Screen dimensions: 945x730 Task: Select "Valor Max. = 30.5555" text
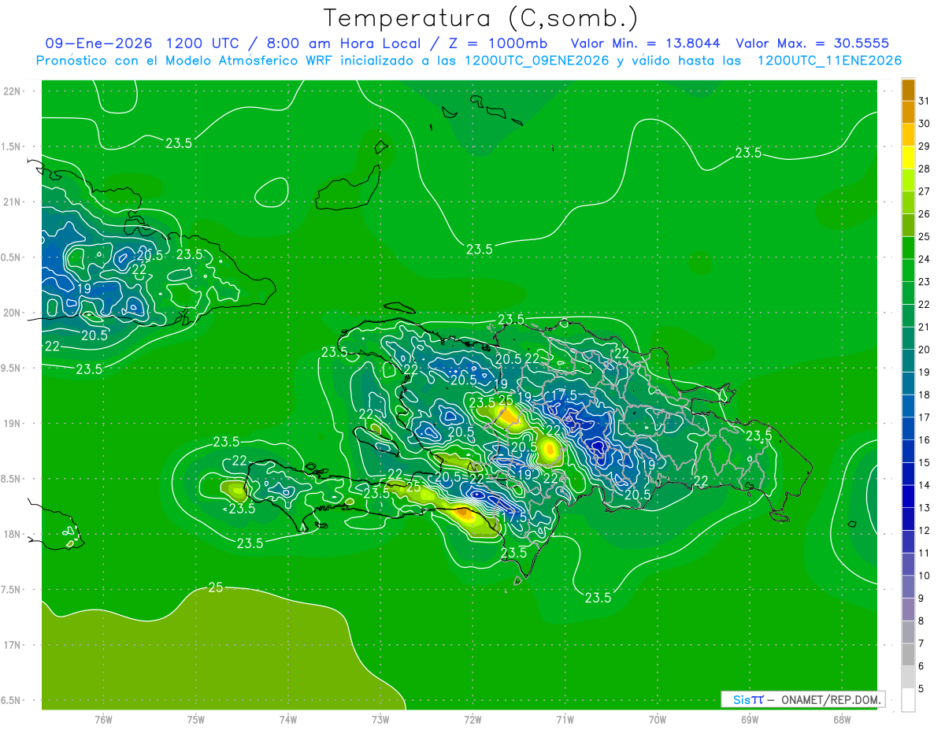tap(812, 43)
